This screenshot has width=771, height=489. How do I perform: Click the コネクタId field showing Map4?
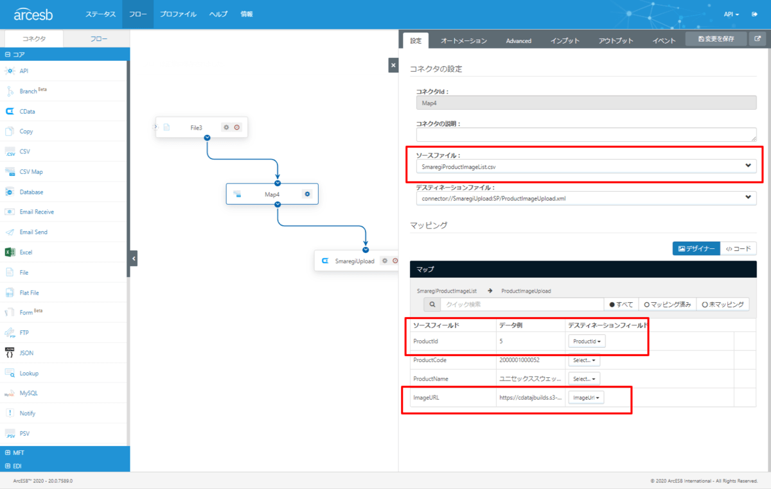point(586,102)
